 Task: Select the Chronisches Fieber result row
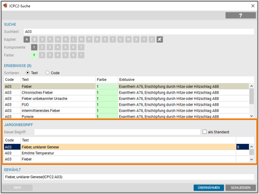(127, 93)
